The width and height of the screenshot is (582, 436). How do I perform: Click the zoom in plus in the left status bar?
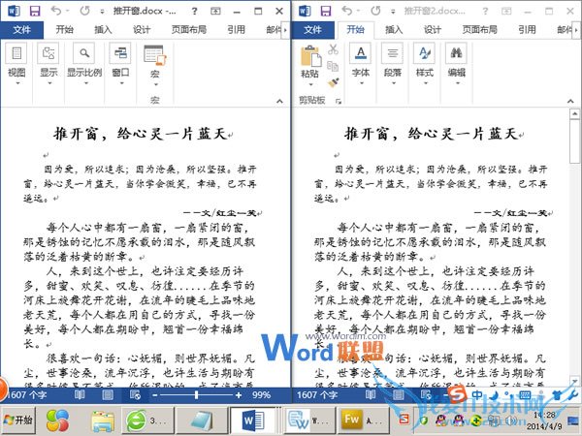tap(239, 395)
